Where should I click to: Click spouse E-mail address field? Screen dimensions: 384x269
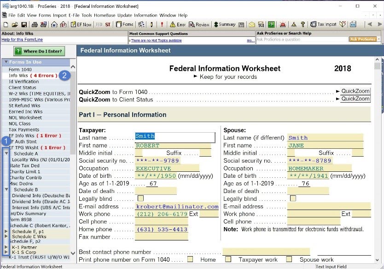pos(329,206)
